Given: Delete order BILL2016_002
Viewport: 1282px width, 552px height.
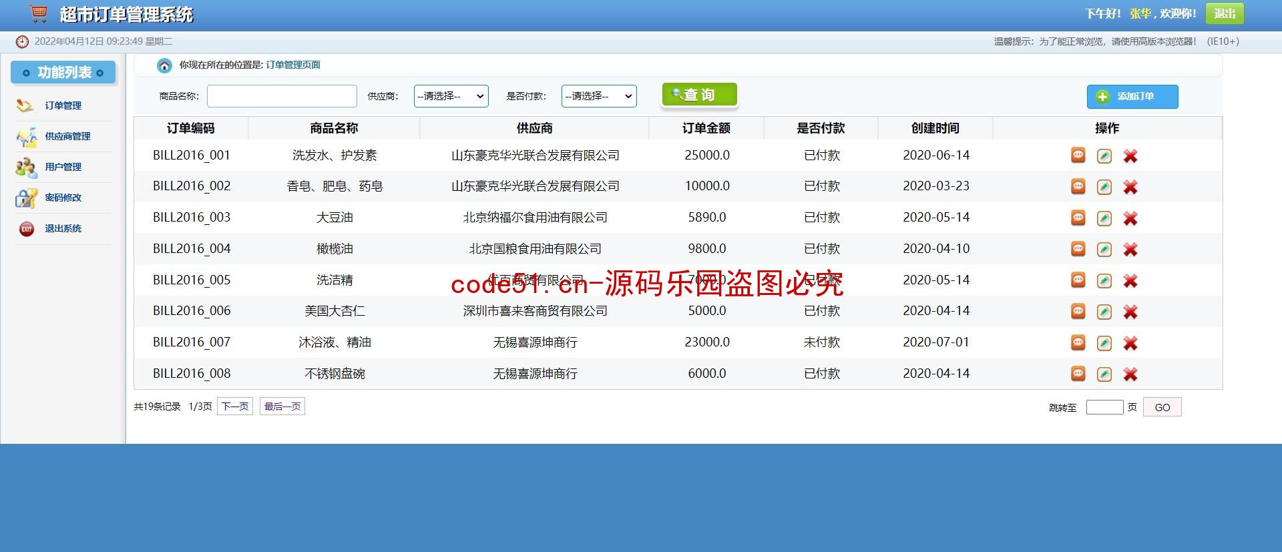Looking at the screenshot, I should 1130,187.
